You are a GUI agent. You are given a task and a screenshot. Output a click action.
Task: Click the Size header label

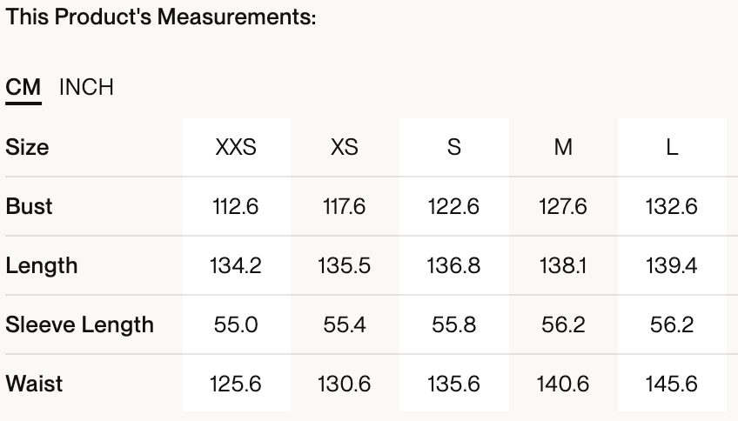point(27,147)
